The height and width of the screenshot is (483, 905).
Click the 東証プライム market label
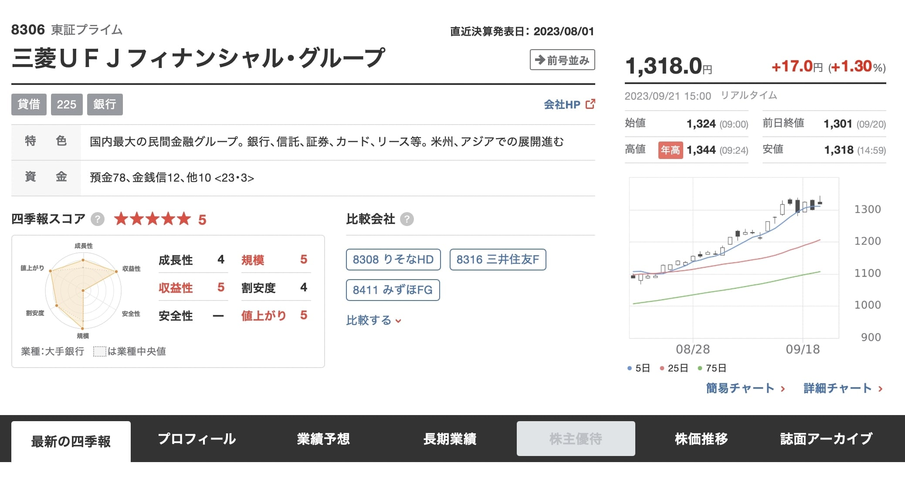87,30
